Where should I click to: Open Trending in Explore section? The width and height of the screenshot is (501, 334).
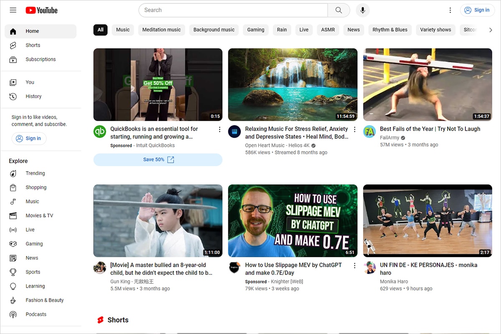(35, 173)
